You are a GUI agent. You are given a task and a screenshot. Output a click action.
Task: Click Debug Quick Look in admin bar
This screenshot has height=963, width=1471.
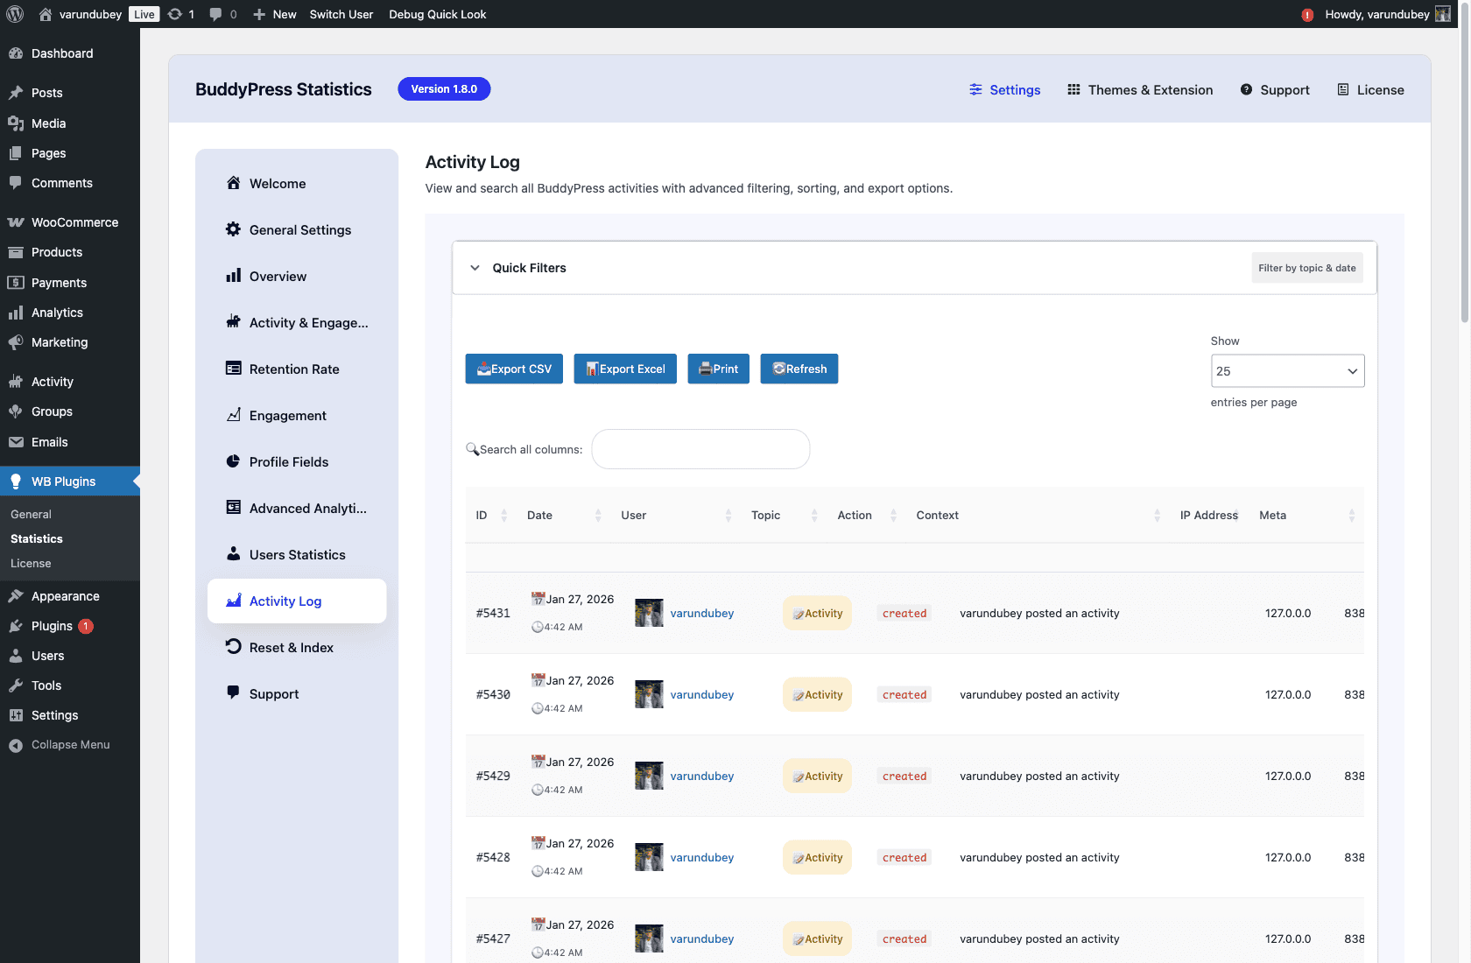click(438, 14)
